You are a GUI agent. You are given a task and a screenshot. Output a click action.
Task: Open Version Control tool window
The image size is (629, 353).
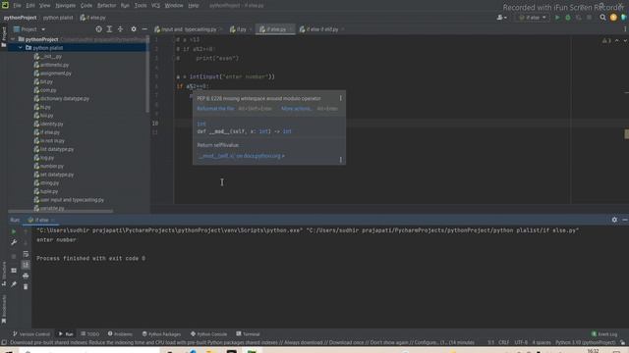31,333
